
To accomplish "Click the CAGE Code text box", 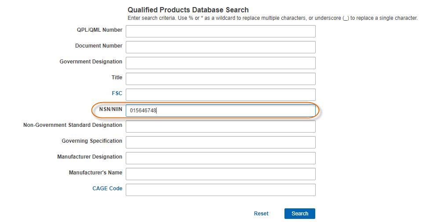I will (221, 190).
